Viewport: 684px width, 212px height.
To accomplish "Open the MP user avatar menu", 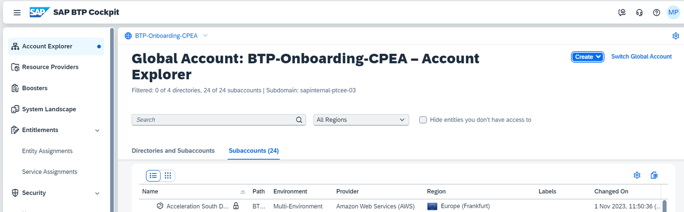I will click(674, 12).
